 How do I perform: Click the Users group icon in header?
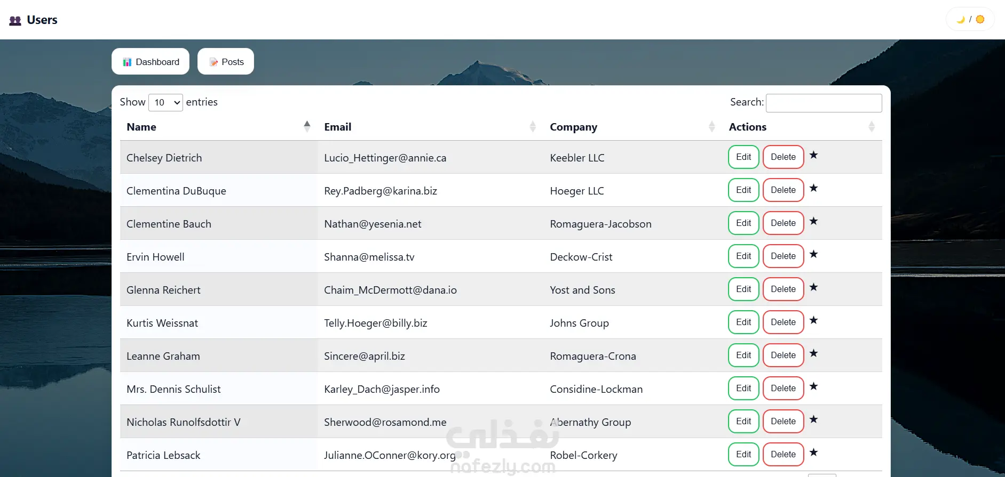click(x=15, y=21)
